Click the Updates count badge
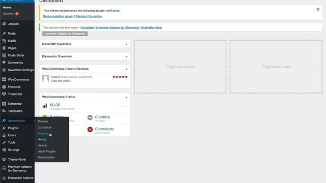This screenshot has width=326, height=183. pyautogui.click(x=17, y=14)
